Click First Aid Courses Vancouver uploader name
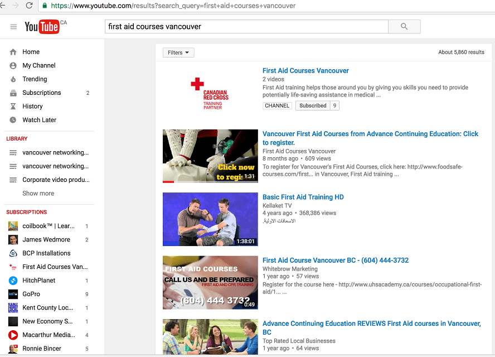 tap(299, 151)
